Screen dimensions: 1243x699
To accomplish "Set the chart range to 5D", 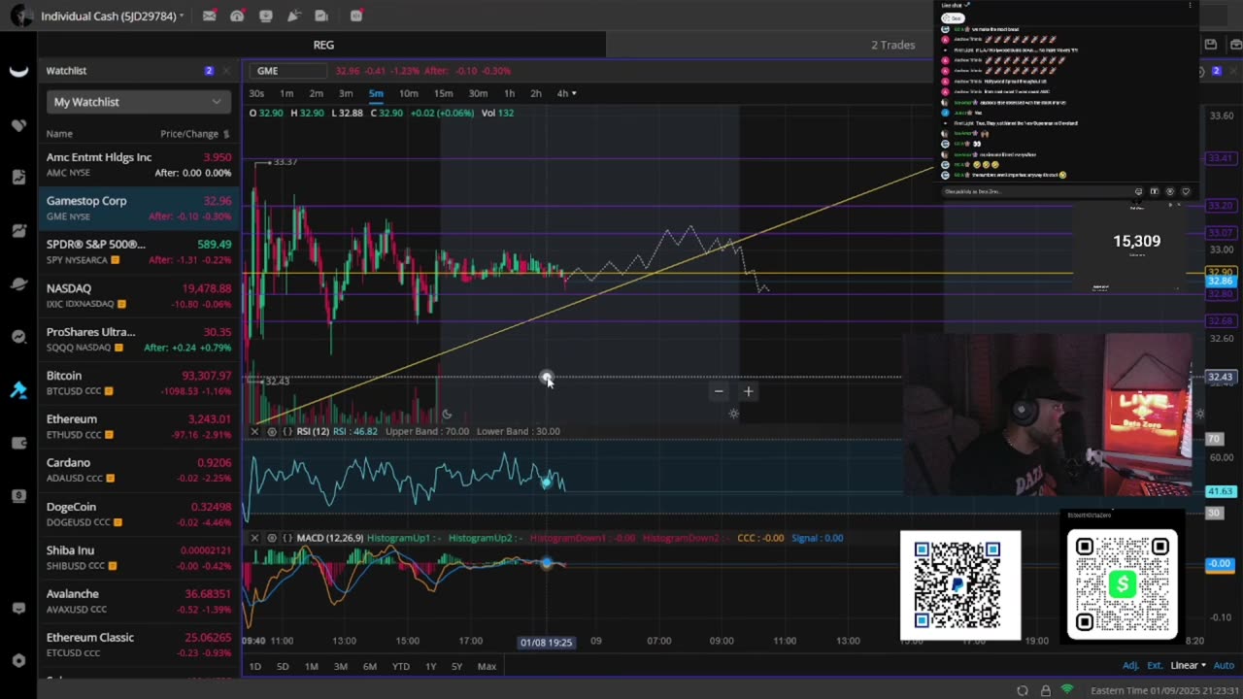I will tap(283, 666).
